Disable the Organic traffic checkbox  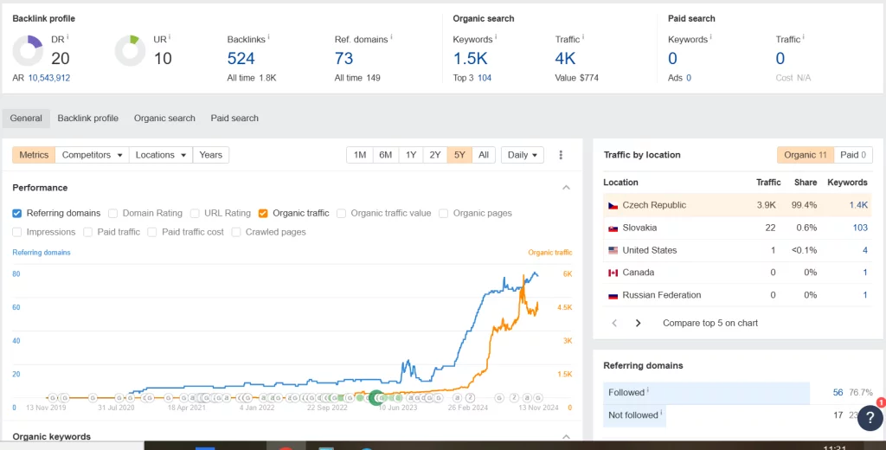click(263, 213)
